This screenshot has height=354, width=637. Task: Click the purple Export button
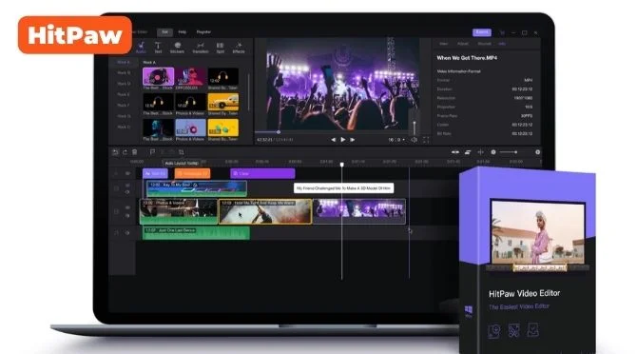482,32
